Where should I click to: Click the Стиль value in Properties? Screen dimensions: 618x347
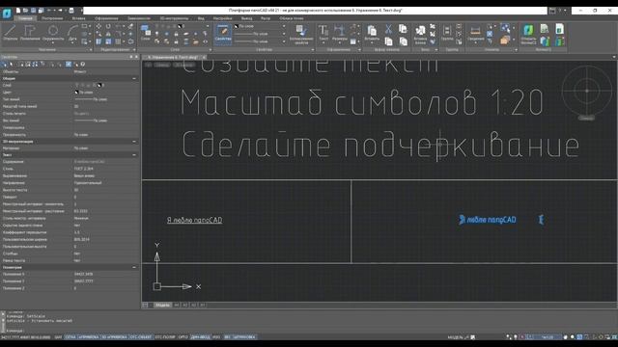[105, 169]
